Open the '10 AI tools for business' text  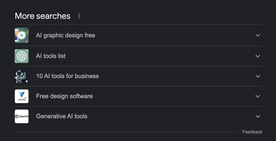point(67,76)
